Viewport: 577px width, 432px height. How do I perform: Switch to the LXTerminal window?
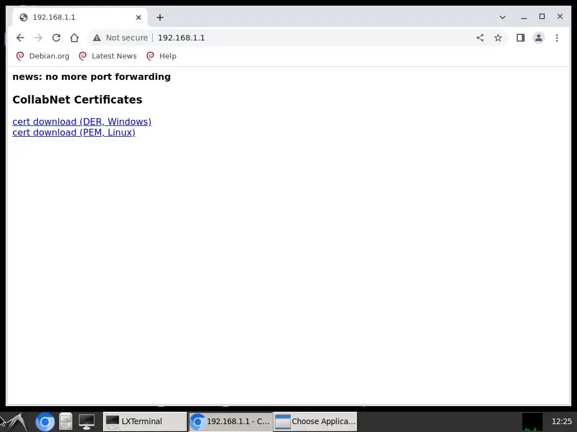(x=145, y=421)
